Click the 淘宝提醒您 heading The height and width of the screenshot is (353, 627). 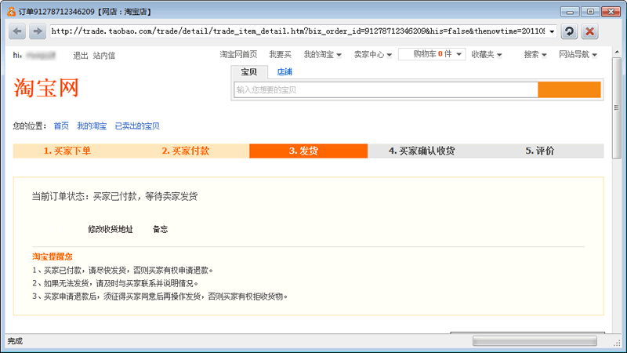53,257
